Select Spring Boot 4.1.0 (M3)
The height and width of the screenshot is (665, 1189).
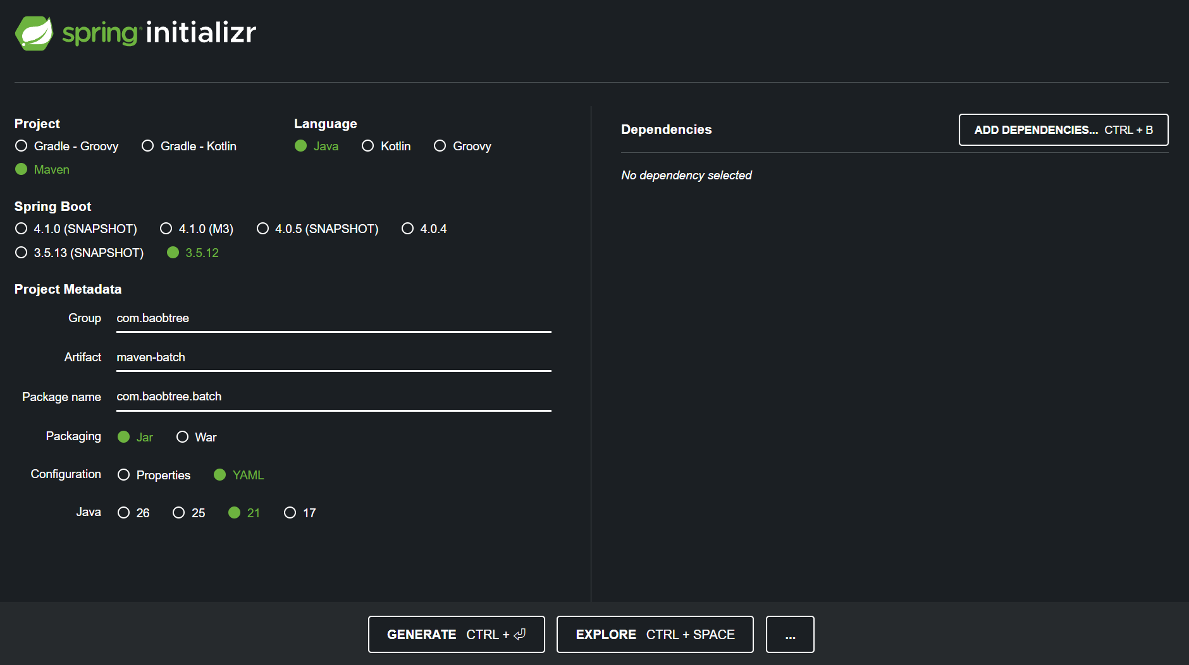tap(197, 229)
